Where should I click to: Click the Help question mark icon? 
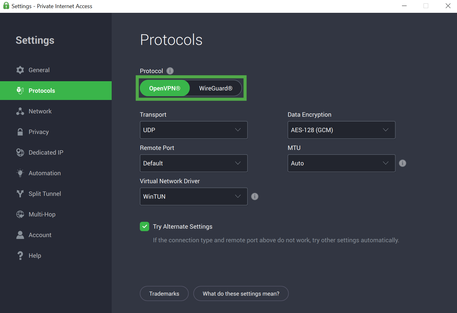(x=20, y=256)
